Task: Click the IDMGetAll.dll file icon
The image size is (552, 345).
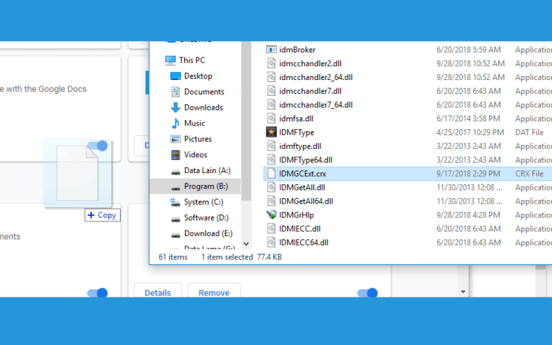Action: 271,187
